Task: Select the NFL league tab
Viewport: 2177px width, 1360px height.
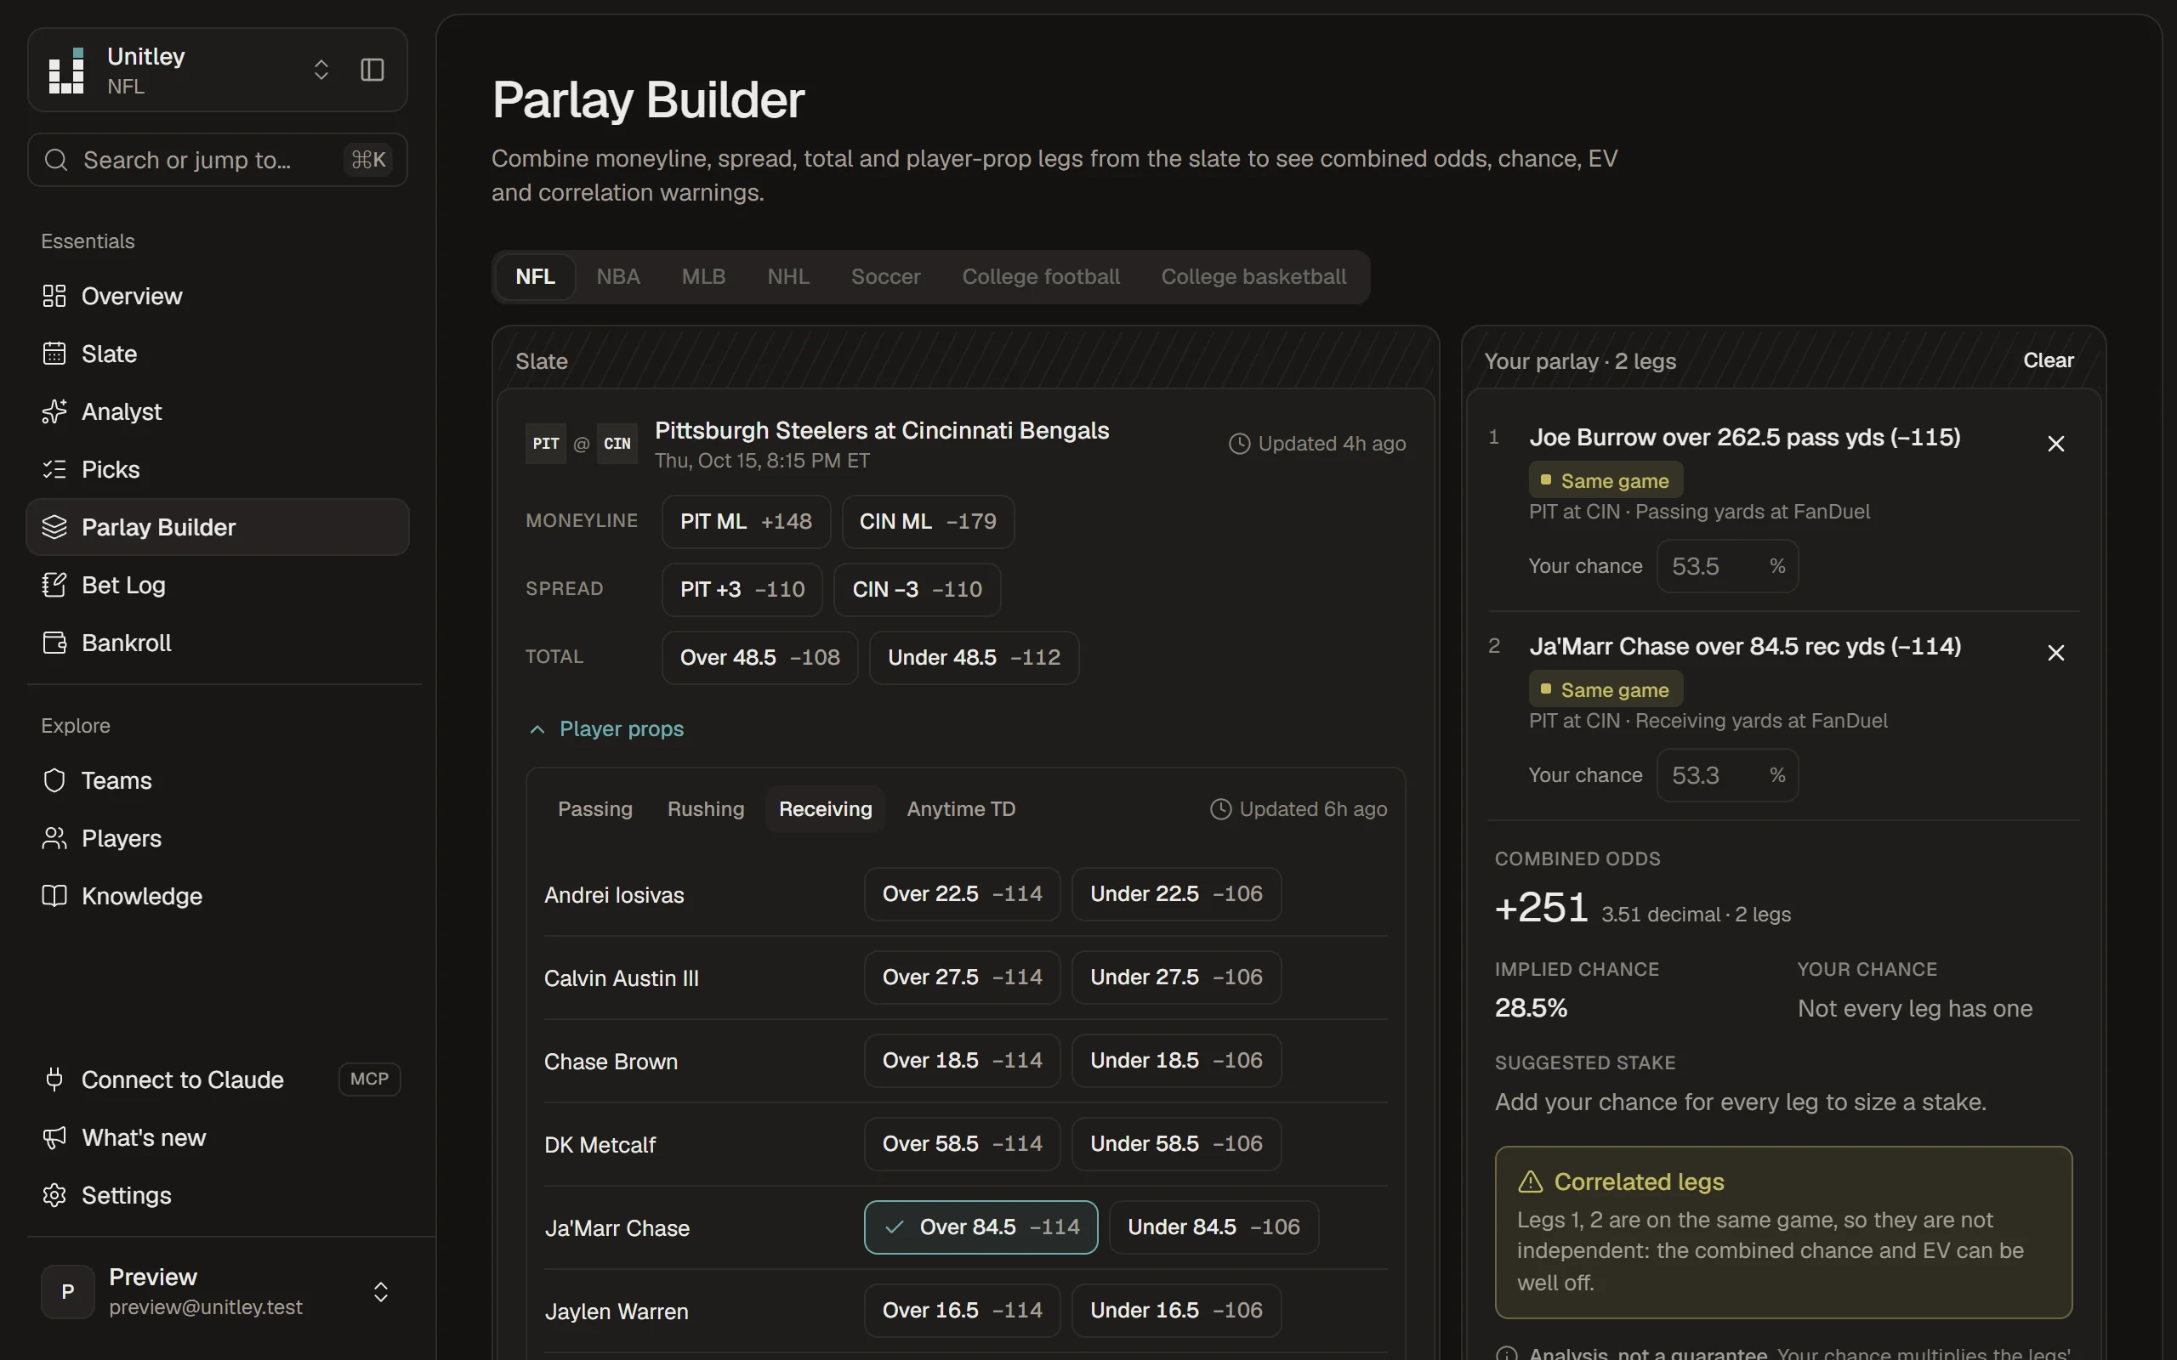Action: (x=535, y=276)
